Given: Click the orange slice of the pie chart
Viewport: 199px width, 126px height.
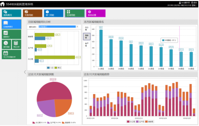Looking at the screenshot, I should point(63,107).
